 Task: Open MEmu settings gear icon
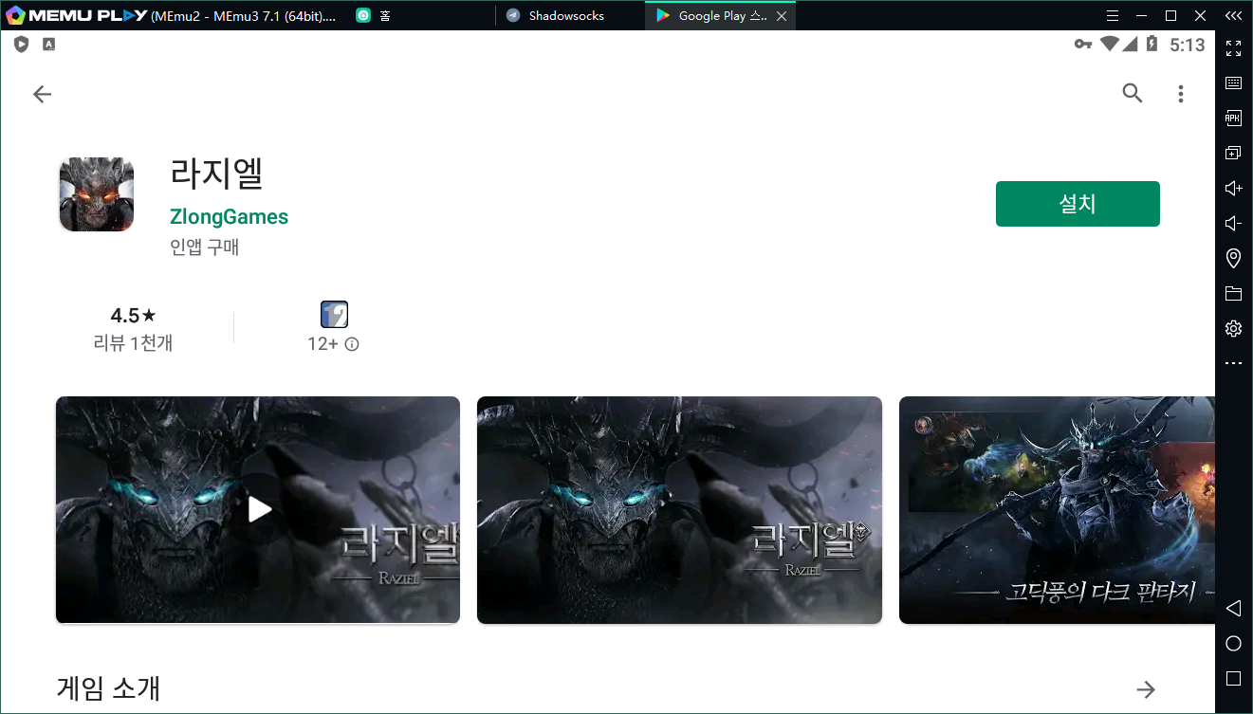1233,328
